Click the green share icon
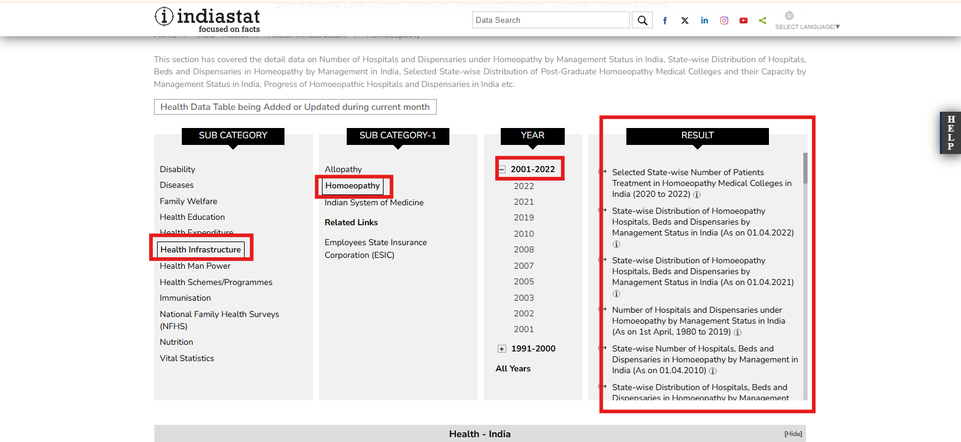Screen dimensions: 961x442 tap(763, 21)
